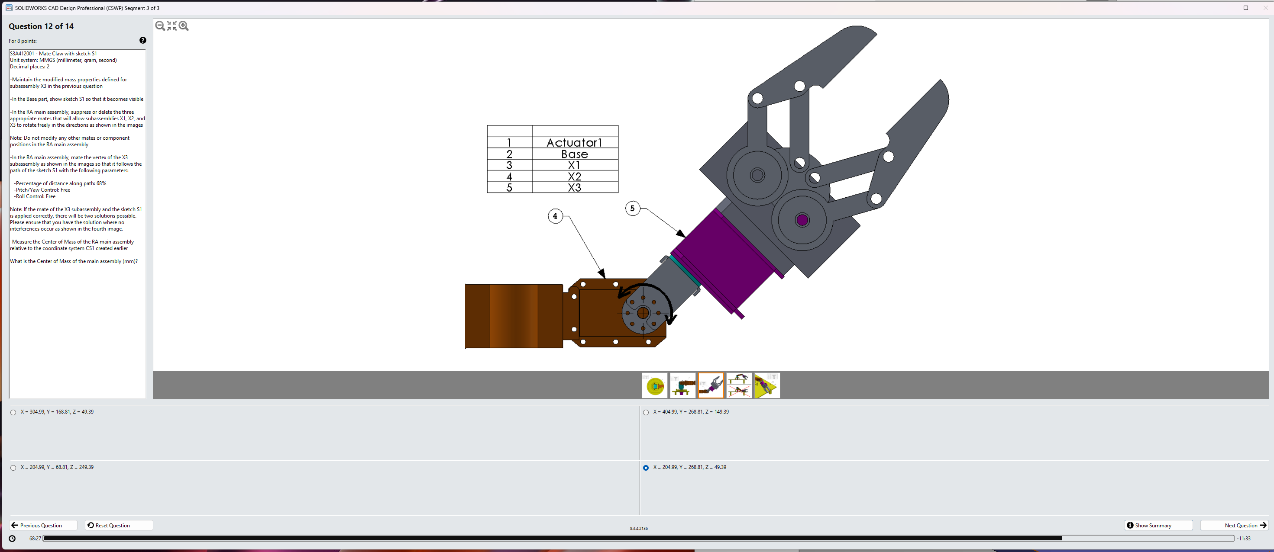Click the zoom in magnifier icon
This screenshot has height=552, width=1274.
(x=184, y=26)
